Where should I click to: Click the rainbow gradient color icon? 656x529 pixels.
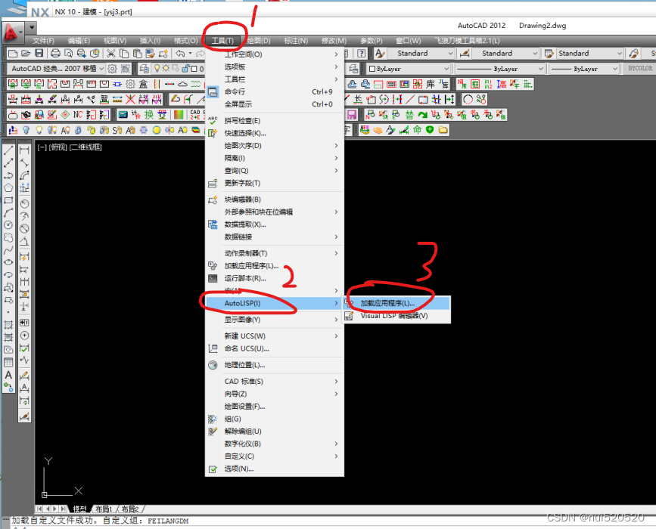pos(179,115)
